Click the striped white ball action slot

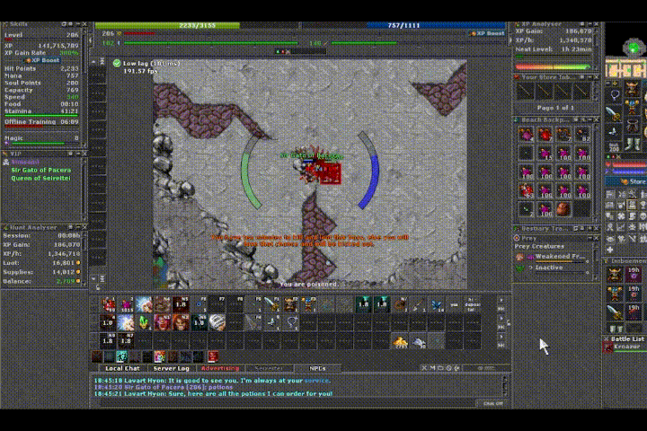click(217, 322)
